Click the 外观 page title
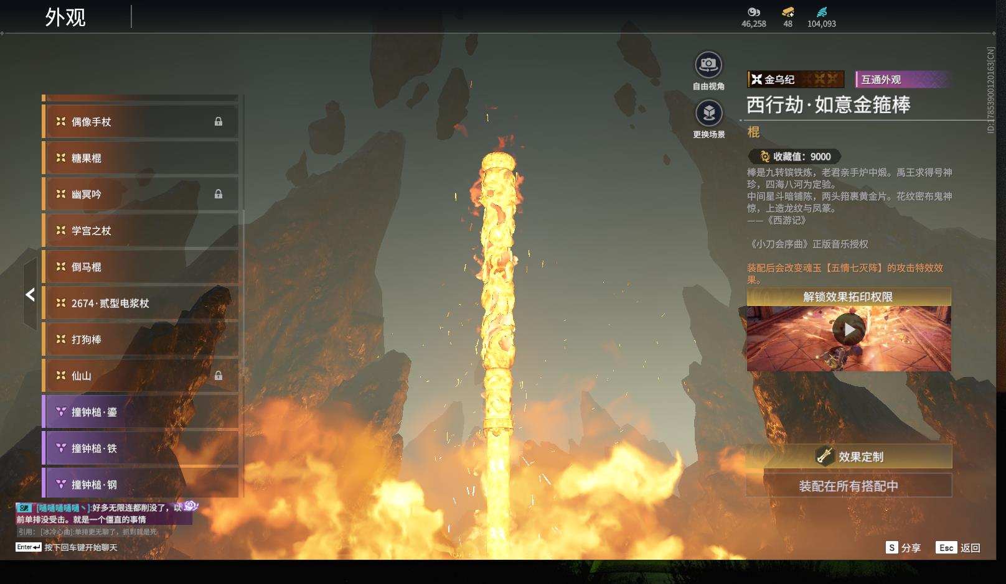 [65, 17]
